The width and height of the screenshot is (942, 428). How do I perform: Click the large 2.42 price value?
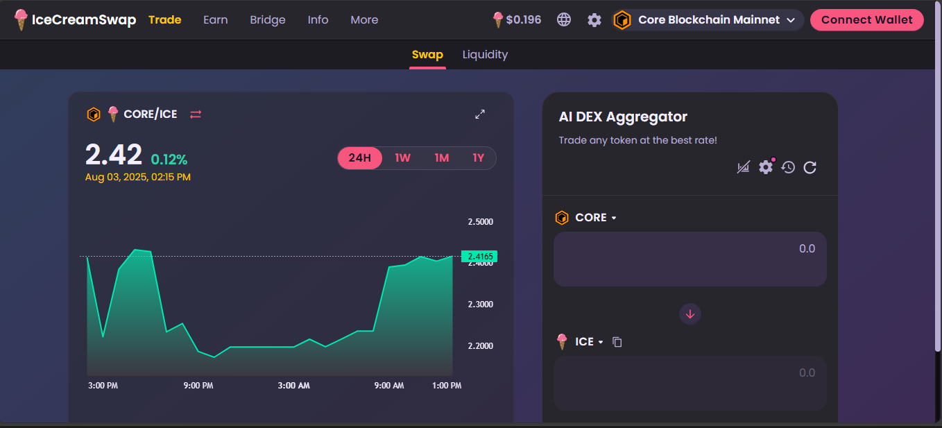[114, 155]
